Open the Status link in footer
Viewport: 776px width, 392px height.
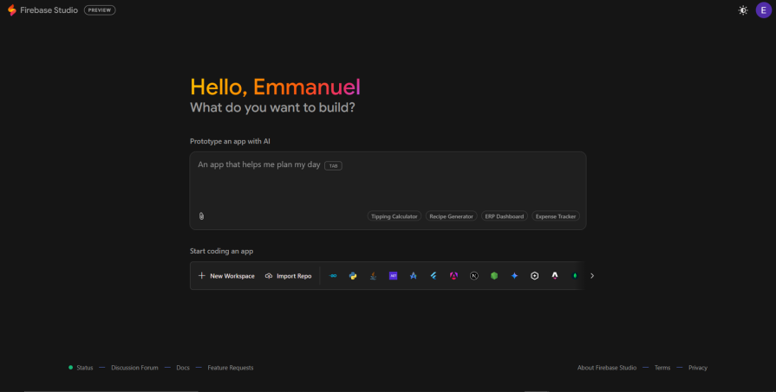(x=85, y=368)
